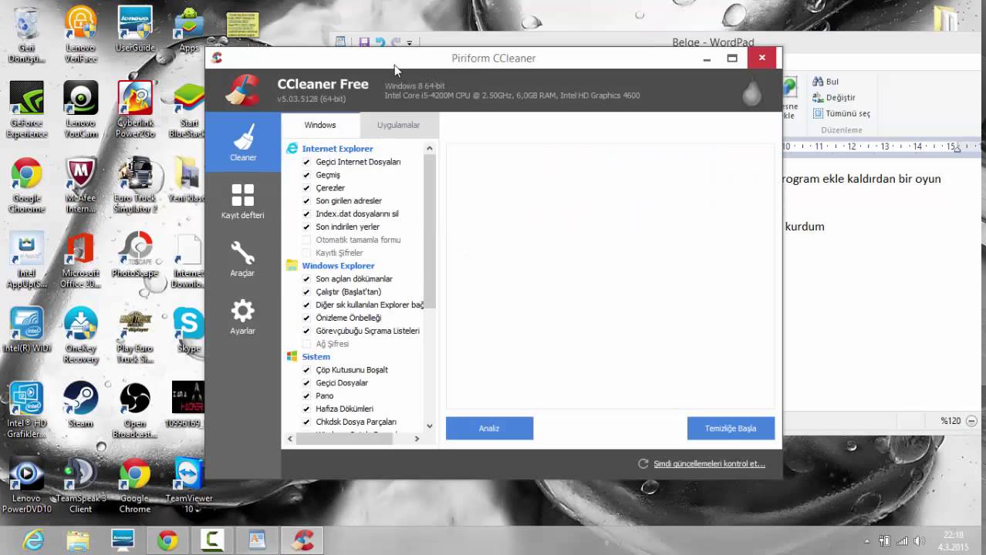Open File Explorer from the taskbar
Image resolution: width=986 pixels, height=555 pixels.
click(78, 540)
